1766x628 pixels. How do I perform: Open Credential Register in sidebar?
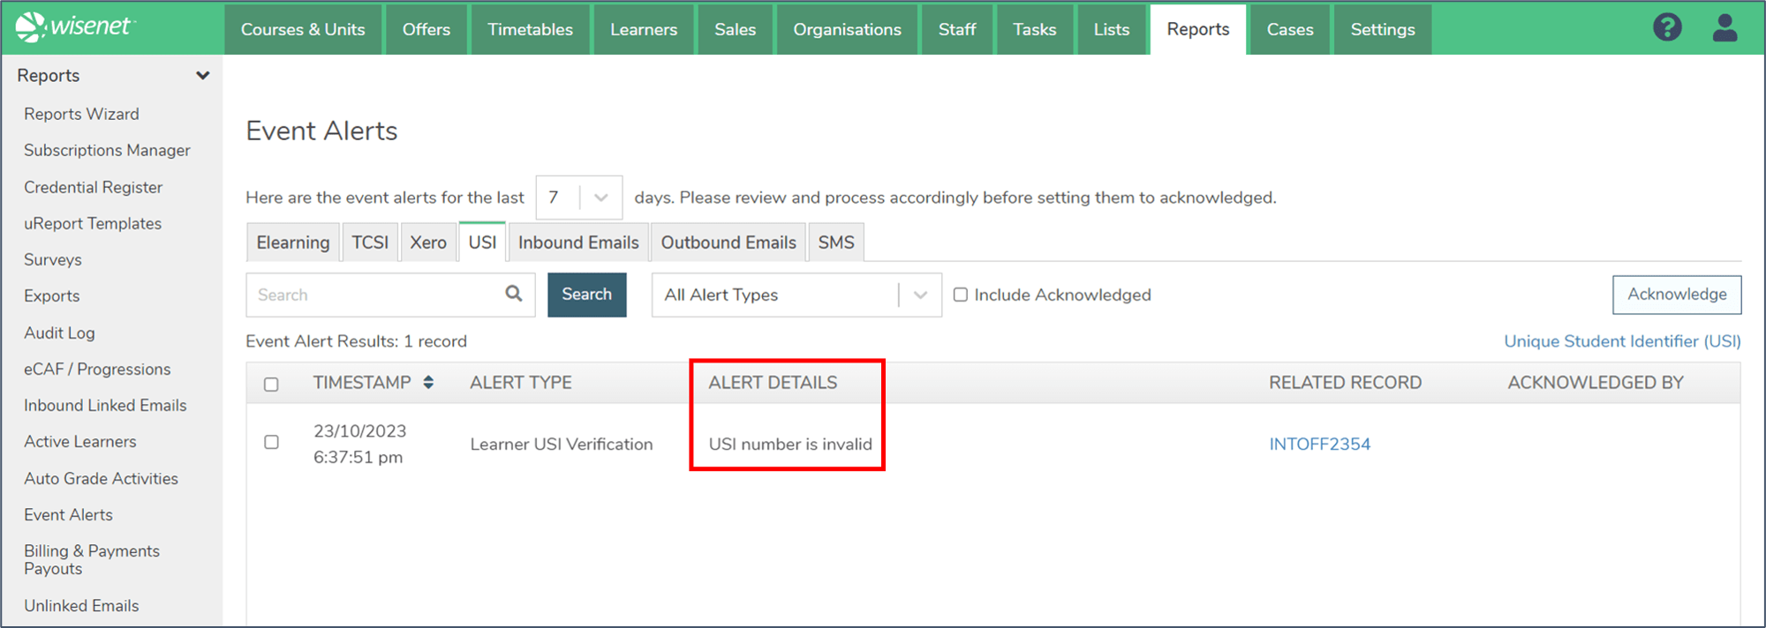pos(93,187)
